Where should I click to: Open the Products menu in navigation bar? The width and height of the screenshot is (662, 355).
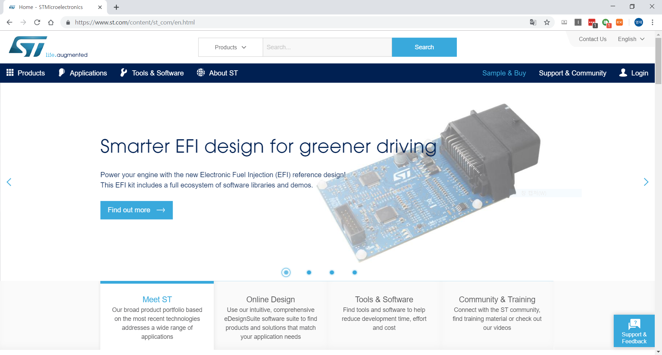pos(26,73)
